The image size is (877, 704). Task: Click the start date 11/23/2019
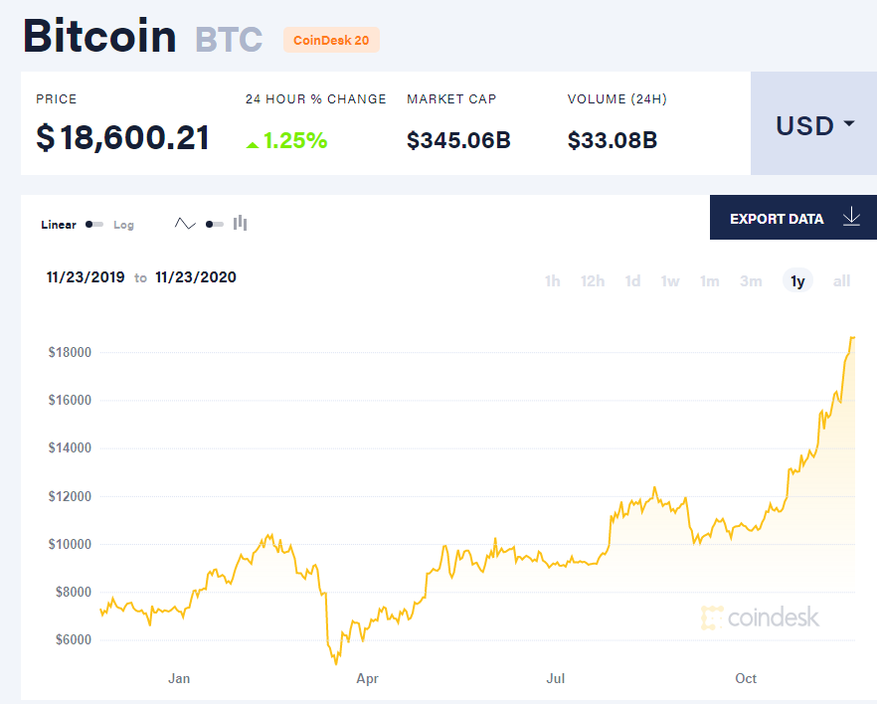coord(86,277)
